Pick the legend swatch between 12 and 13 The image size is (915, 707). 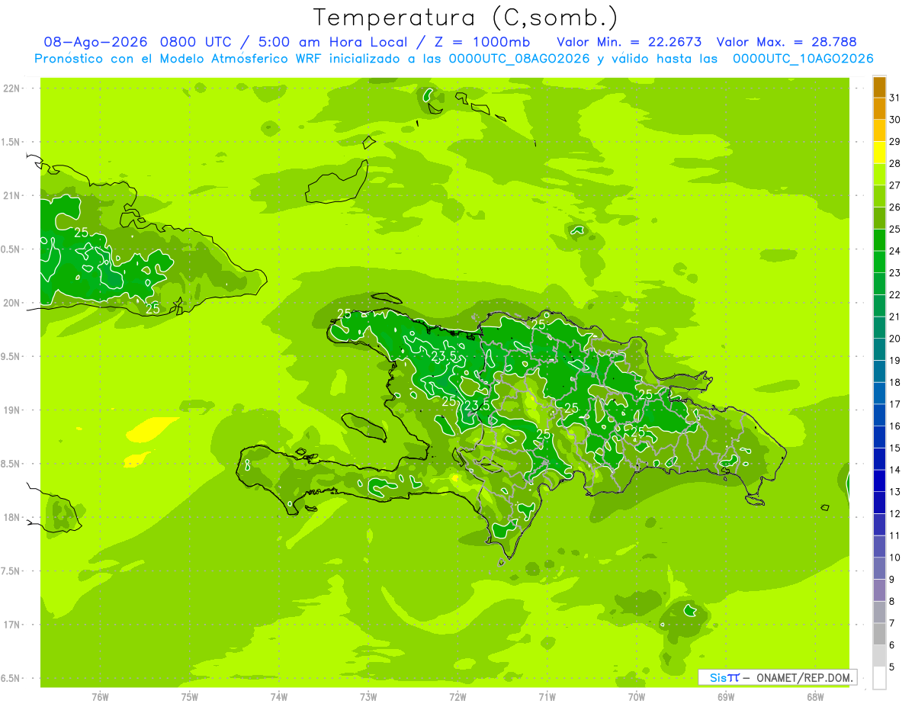click(879, 503)
